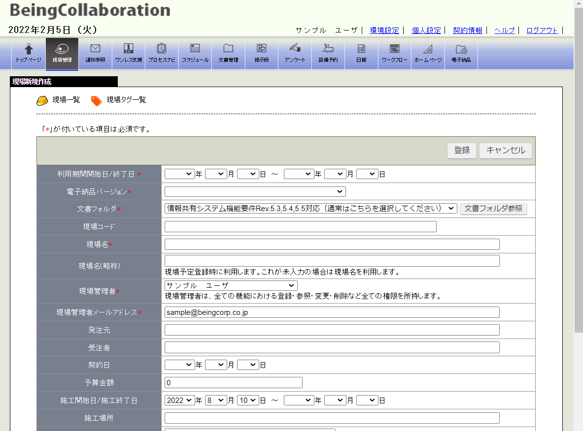Open 契約日 day dropdown
This screenshot has width=583, height=431.
pos(248,365)
